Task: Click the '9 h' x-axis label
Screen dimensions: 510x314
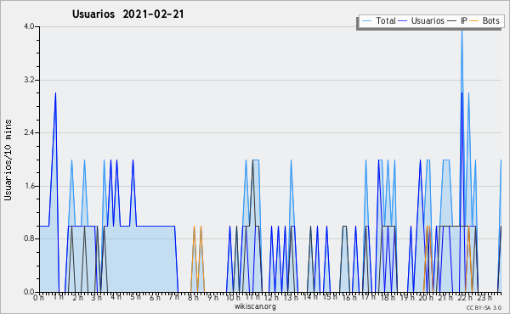Action: point(212,298)
